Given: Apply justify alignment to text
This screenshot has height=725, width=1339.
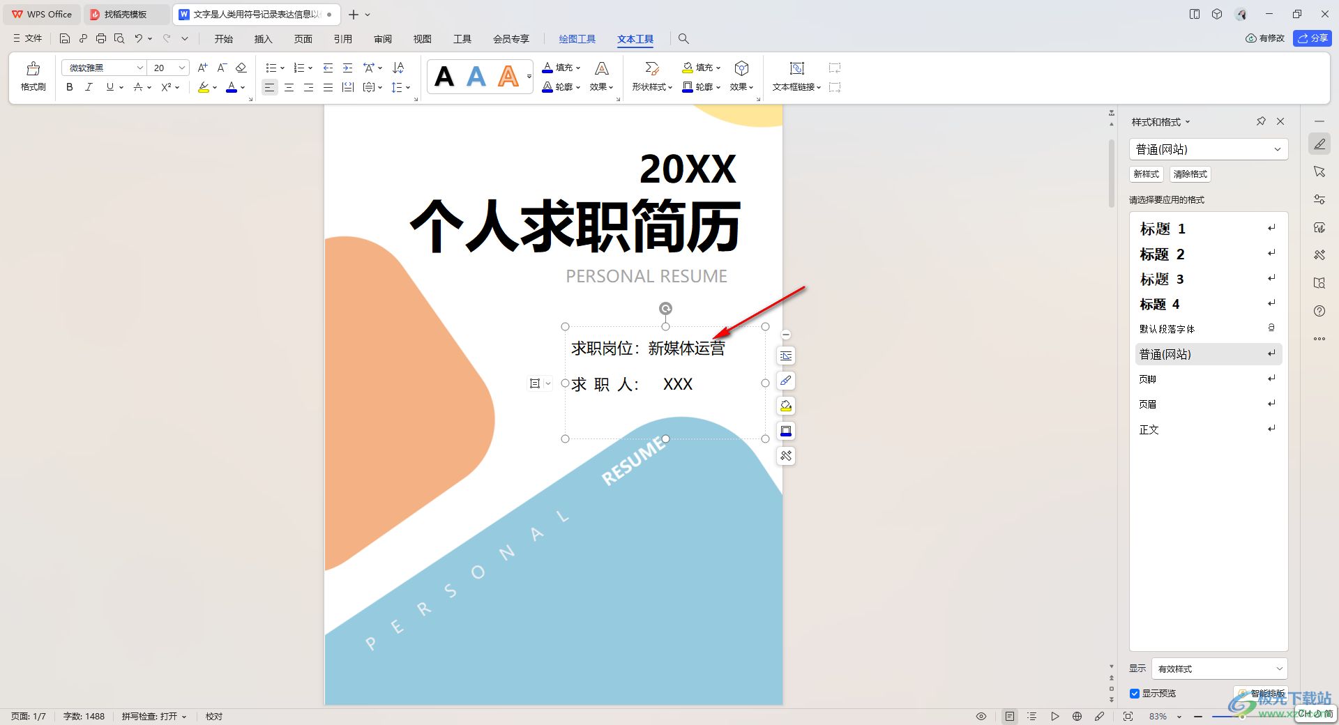Looking at the screenshot, I should click(328, 87).
